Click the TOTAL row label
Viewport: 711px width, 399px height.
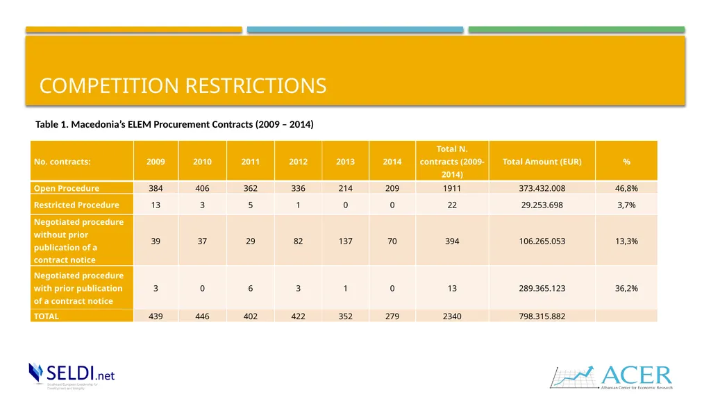coord(82,316)
